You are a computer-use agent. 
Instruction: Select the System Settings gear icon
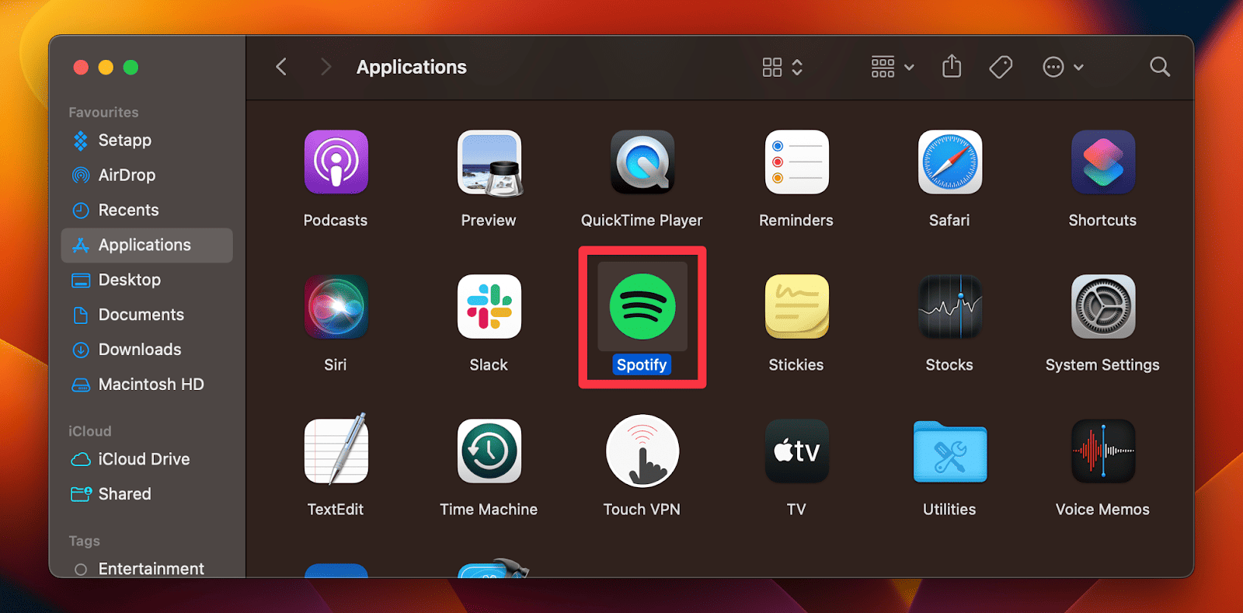[1103, 307]
